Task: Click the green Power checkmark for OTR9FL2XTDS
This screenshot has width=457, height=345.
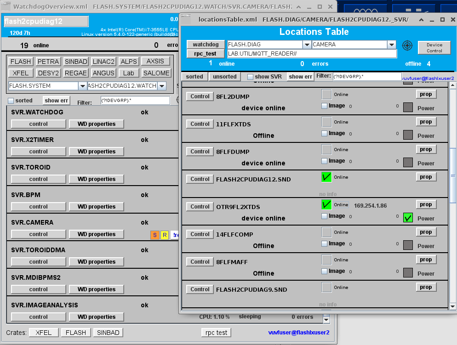Action: click(407, 218)
